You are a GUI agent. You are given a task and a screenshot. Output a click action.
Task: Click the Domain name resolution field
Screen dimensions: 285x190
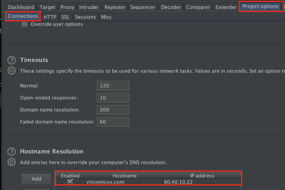pyautogui.click(x=113, y=110)
